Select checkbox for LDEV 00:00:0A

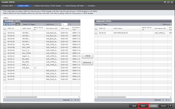tap(5, 44)
